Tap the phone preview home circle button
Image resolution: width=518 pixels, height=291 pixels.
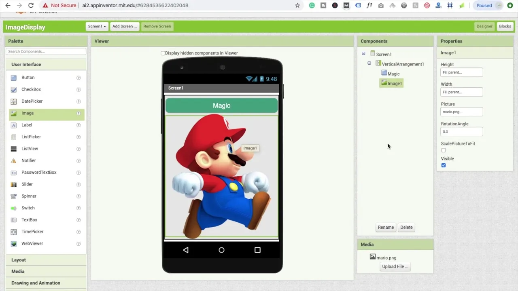pyautogui.click(x=221, y=250)
